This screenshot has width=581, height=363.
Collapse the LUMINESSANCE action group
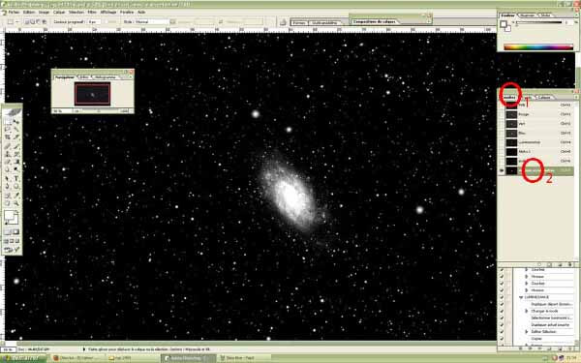point(521,297)
